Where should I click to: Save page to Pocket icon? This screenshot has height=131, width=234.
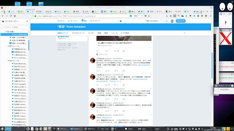coord(146,16)
